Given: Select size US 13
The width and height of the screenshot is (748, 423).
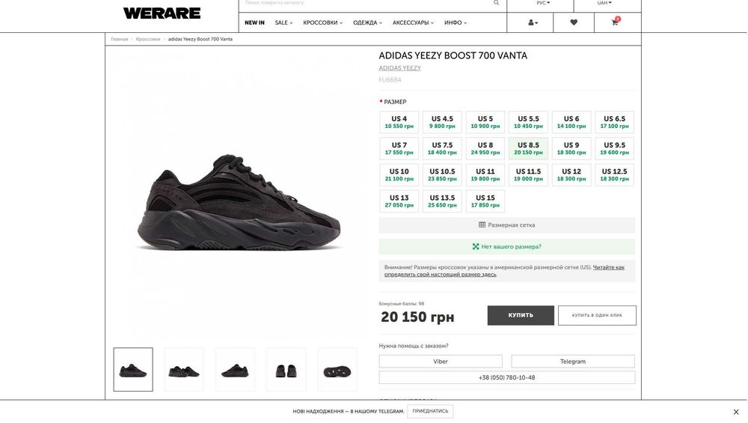Looking at the screenshot, I should [x=399, y=201].
